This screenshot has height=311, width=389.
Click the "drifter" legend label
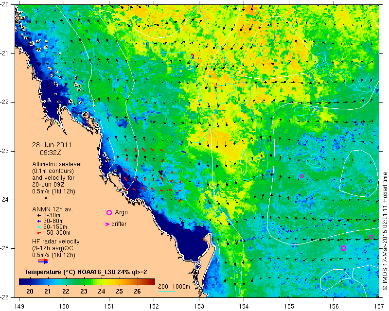(x=119, y=224)
